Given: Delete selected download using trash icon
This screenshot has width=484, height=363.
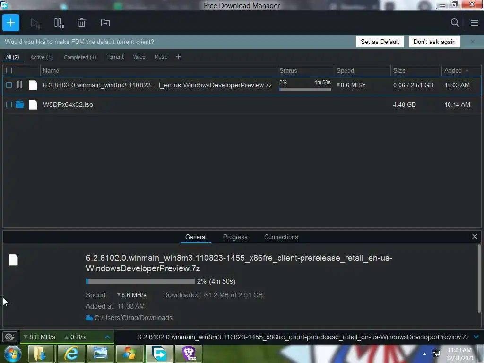Looking at the screenshot, I should 81,23.
